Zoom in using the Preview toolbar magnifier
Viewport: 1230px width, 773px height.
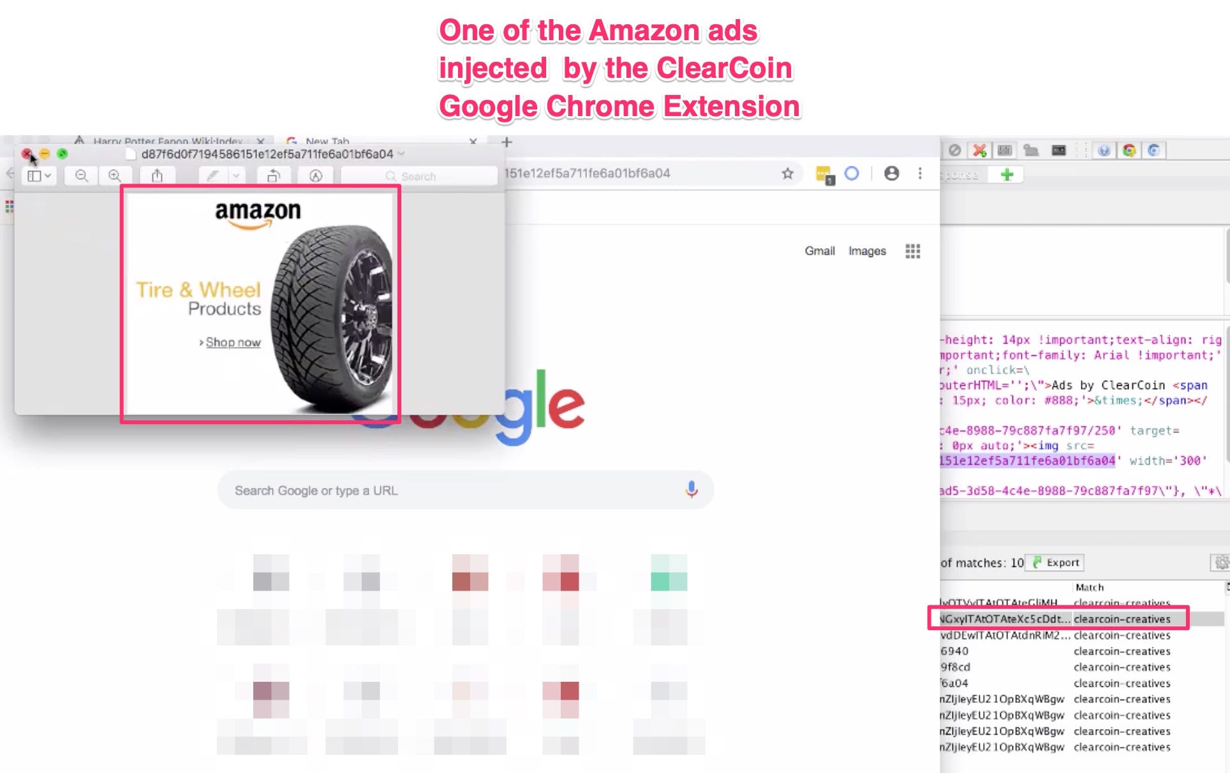(x=115, y=175)
